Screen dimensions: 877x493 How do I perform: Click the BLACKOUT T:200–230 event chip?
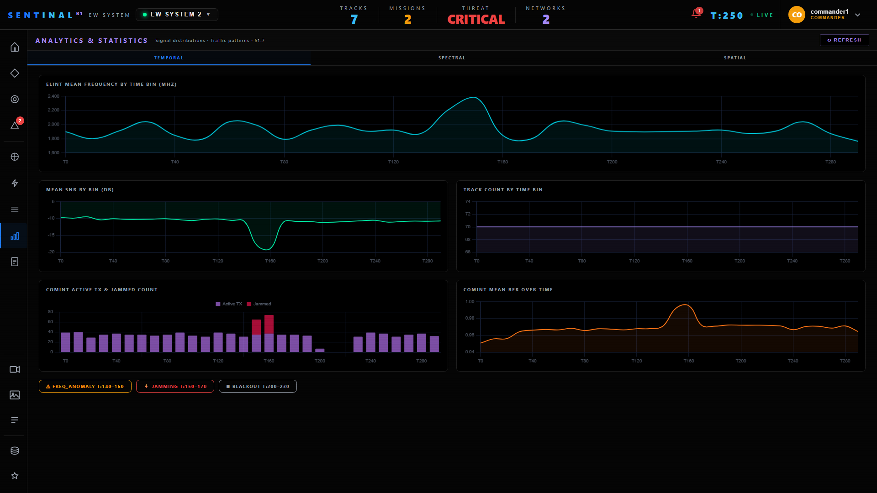click(258, 386)
